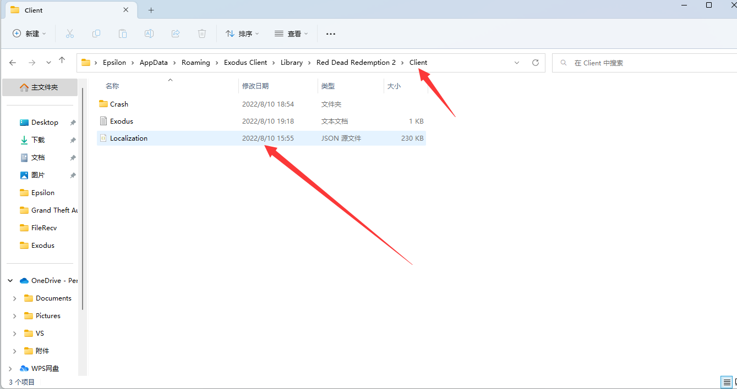Image resolution: width=737 pixels, height=389 pixels.
Task: Collapse the OneDrive tree section
Action: tap(10, 281)
